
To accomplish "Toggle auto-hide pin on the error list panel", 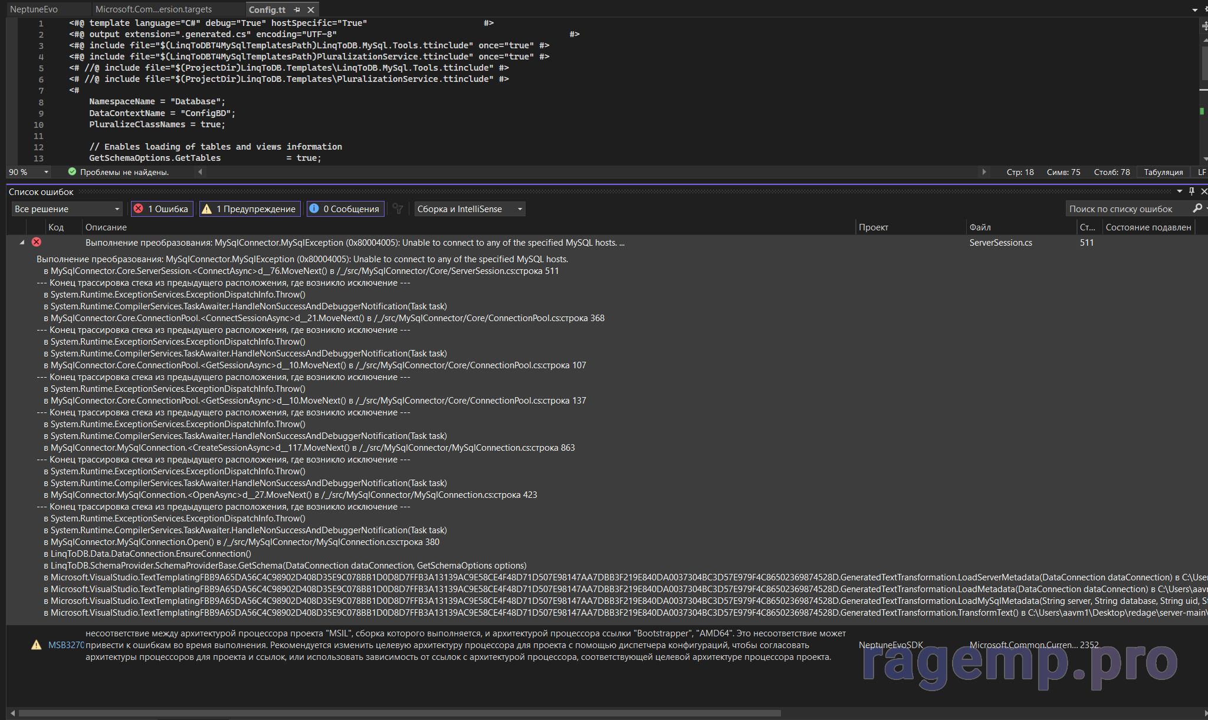I will [x=1191, y=191].
